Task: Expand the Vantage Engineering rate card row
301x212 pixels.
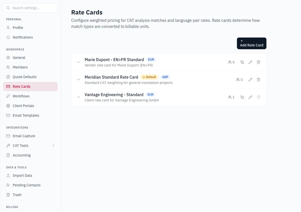Action: tap(79, 97)
